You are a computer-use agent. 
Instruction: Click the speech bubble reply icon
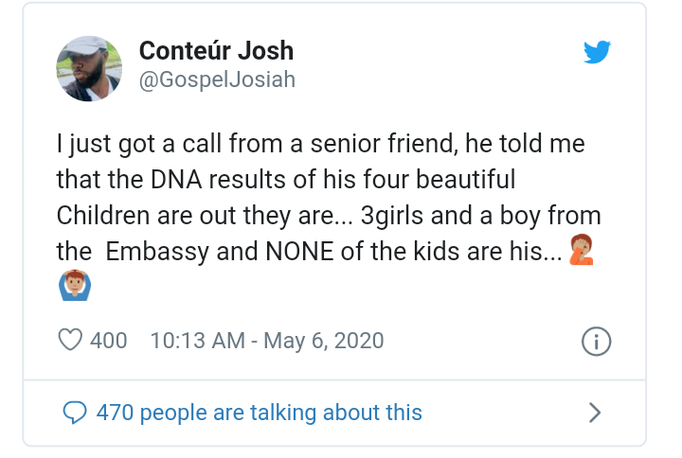click(73, 413)
